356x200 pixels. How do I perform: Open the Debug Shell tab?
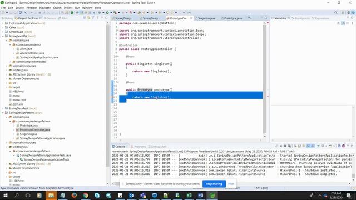point(157,147)
